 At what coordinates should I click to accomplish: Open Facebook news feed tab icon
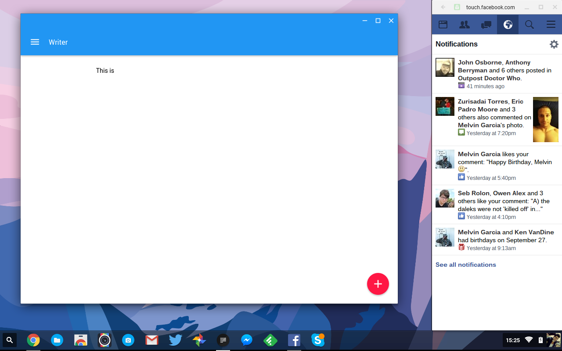[x=443, y=25]
